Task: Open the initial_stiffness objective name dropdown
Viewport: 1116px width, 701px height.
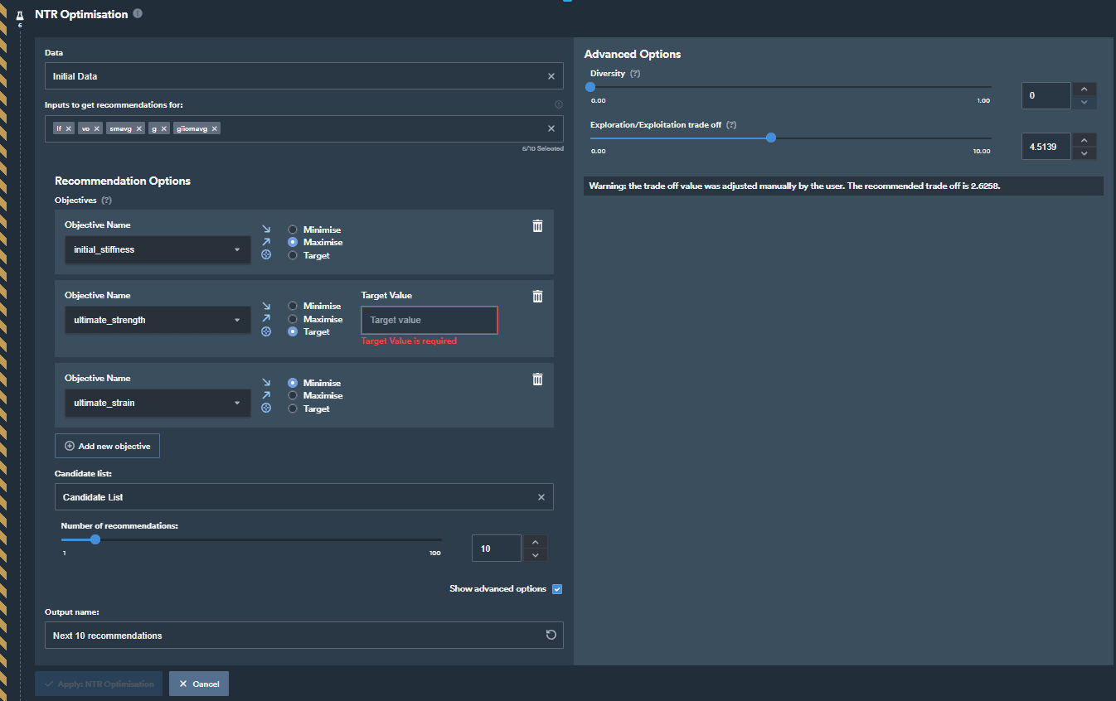Action: (158, 249)
